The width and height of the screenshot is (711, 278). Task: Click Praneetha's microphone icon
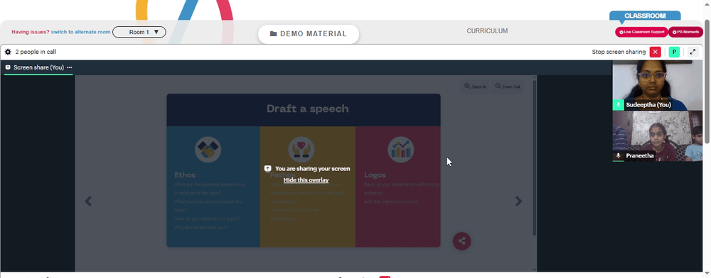(x=618, y=156)
